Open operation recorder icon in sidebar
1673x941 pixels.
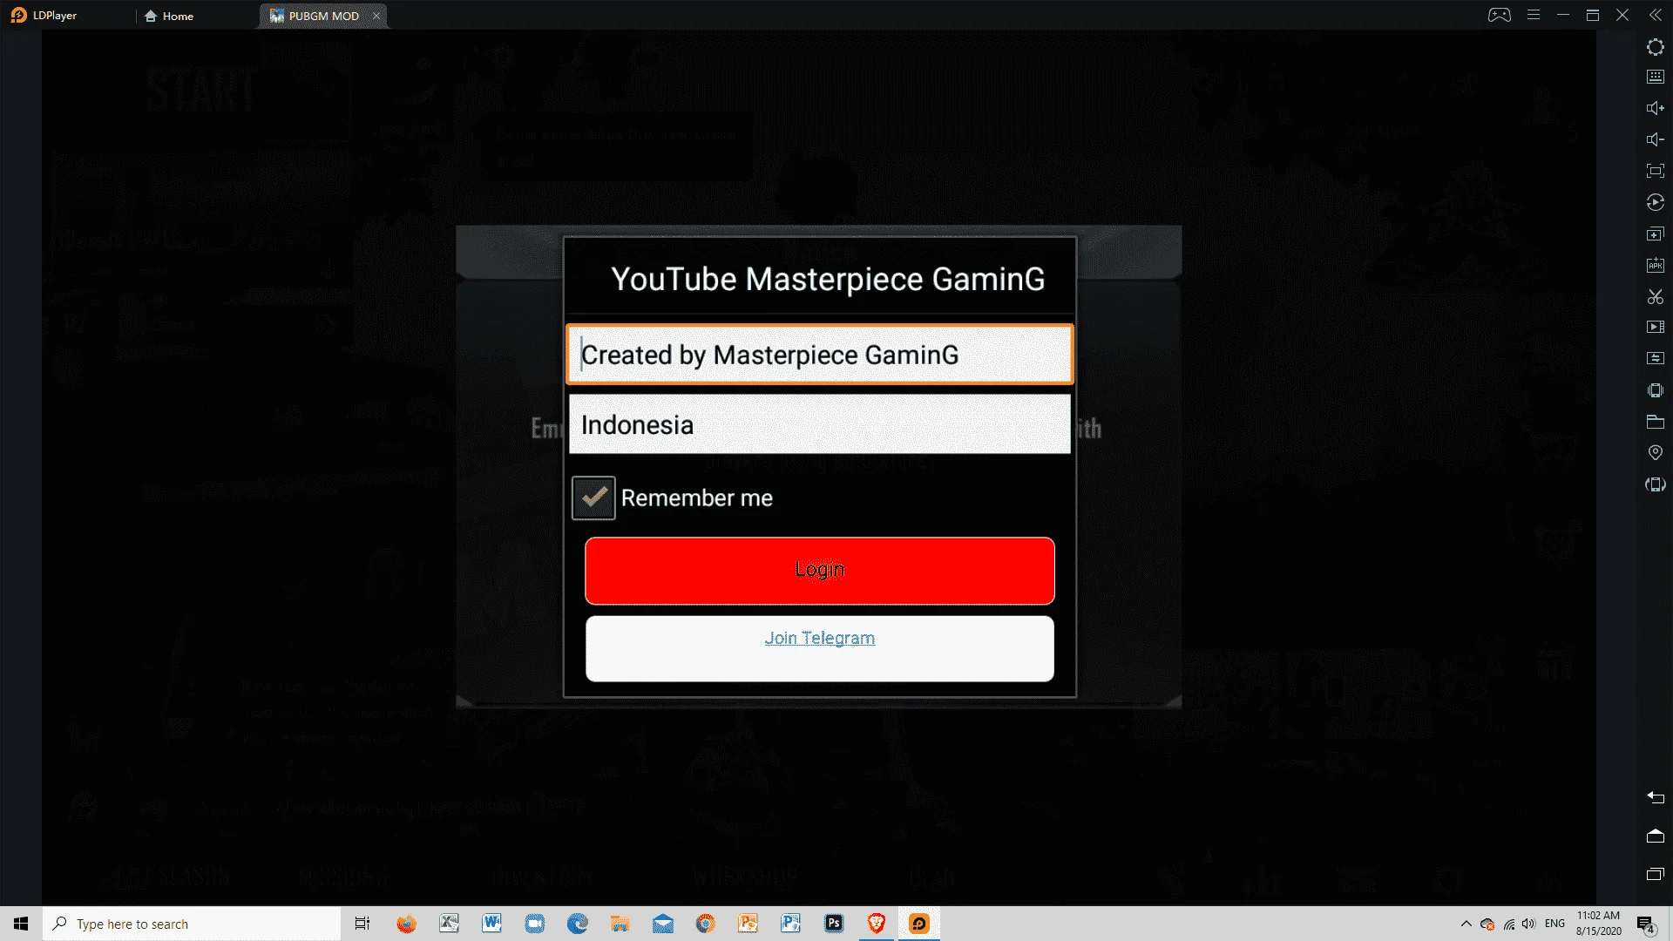pyautogui.click(x=1656, y=202)
